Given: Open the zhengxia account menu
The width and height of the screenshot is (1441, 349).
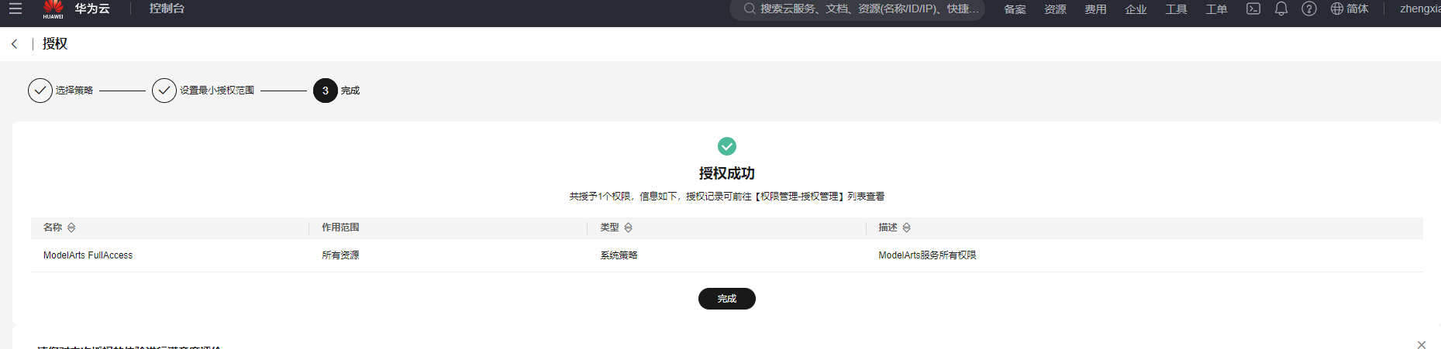Looking at the screenshot, I should pyautogui.click(x=1420, y=9).
